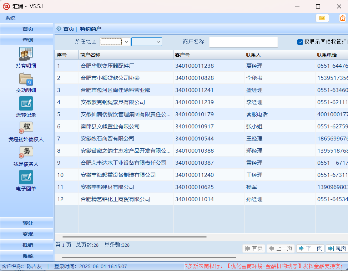The height and width of the screenshot is (271, 348).
Task: Select the 流转记录 icon
Action: click(26, 103)
